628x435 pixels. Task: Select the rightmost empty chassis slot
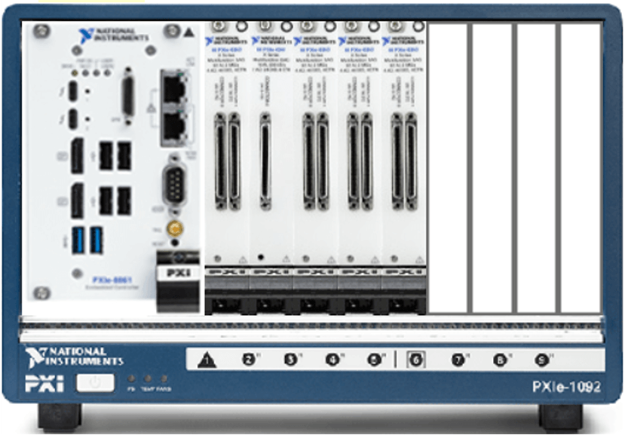click(x=581, y=168)
